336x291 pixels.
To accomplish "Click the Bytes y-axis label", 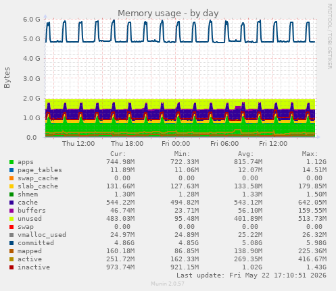I will [7, 78].
